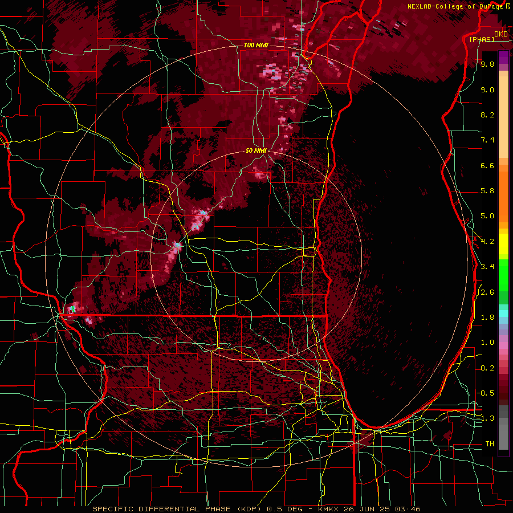The width and height of the screenshot is (513, 513).
Task: Pick the light peach color bar segment
Action: [503, 117]
